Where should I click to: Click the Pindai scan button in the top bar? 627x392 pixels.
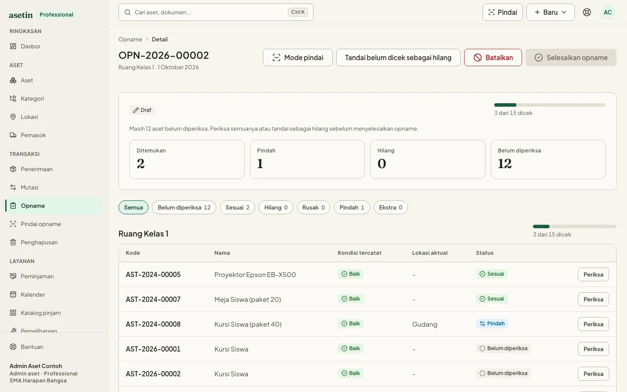[x=502, y=12]
